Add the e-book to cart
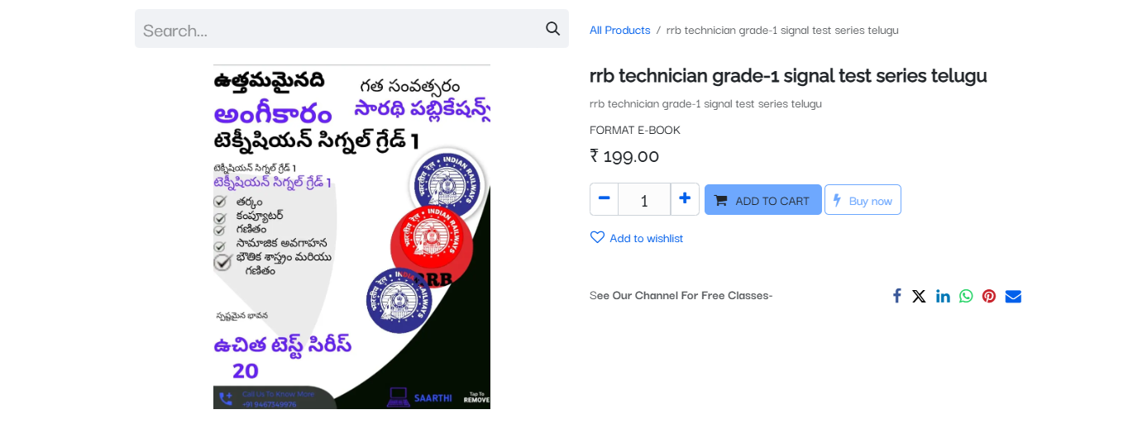 tap(762, 200)
